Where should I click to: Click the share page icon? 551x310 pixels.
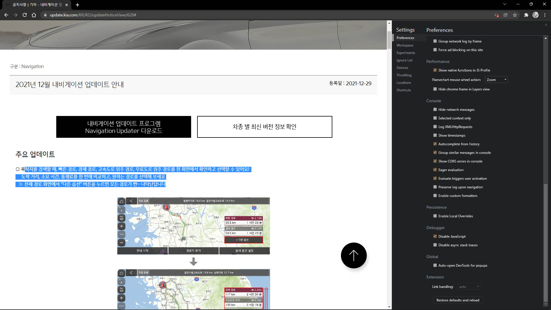tap(506, 15)
